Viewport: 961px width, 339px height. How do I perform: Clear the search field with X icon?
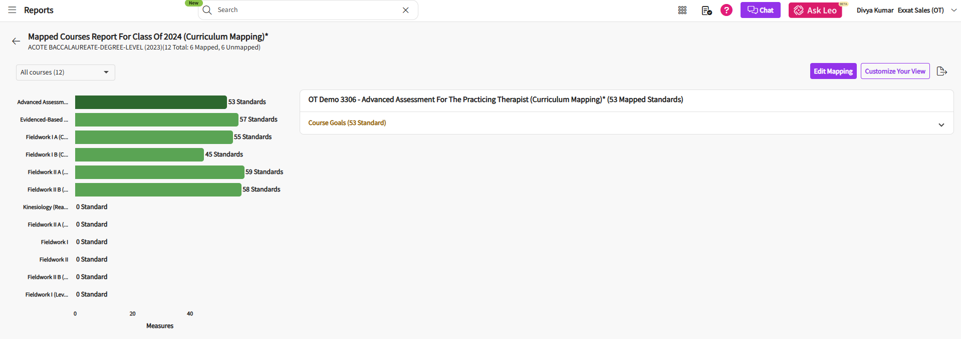tap(405, 10)
